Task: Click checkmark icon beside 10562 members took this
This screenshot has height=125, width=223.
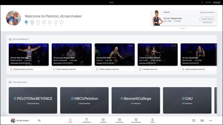Action: point(183,69)
